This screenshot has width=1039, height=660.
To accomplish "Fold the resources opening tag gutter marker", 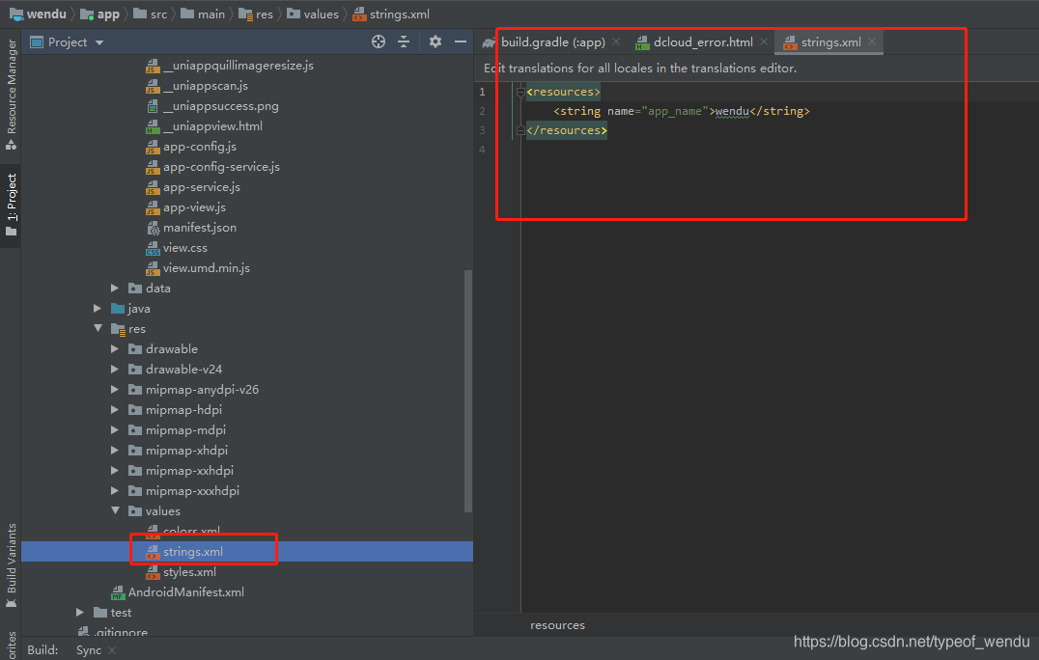I will click(520, 92).
